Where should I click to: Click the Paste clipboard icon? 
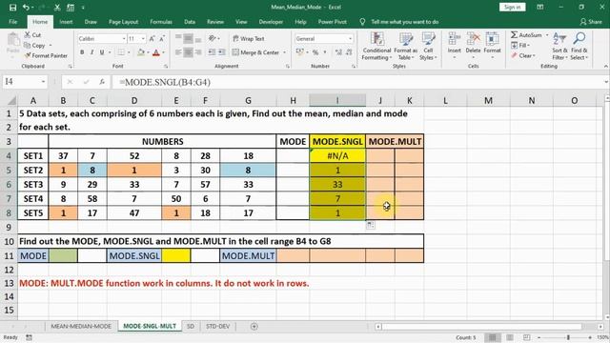12,40
